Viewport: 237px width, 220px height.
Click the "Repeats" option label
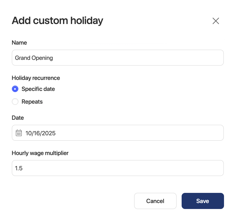pos(32,102)
